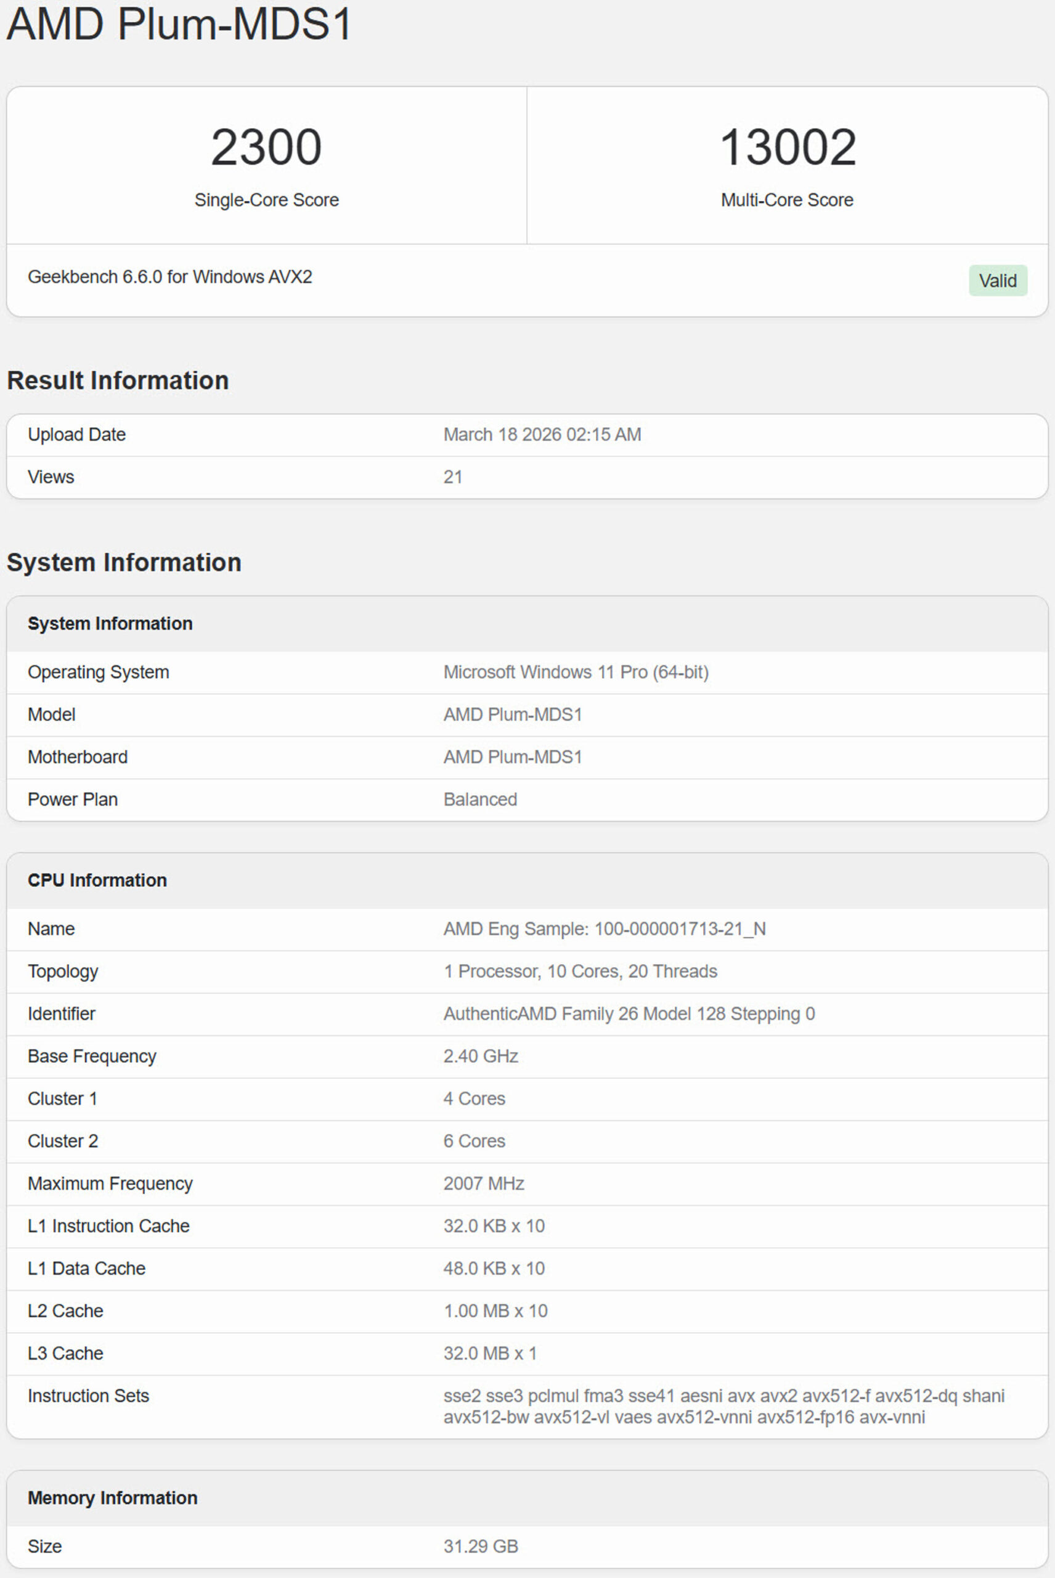The height and width of the screenshot is (1578, 1055).
Task: Click the Valid badge
Action: [x=998, y=280]
